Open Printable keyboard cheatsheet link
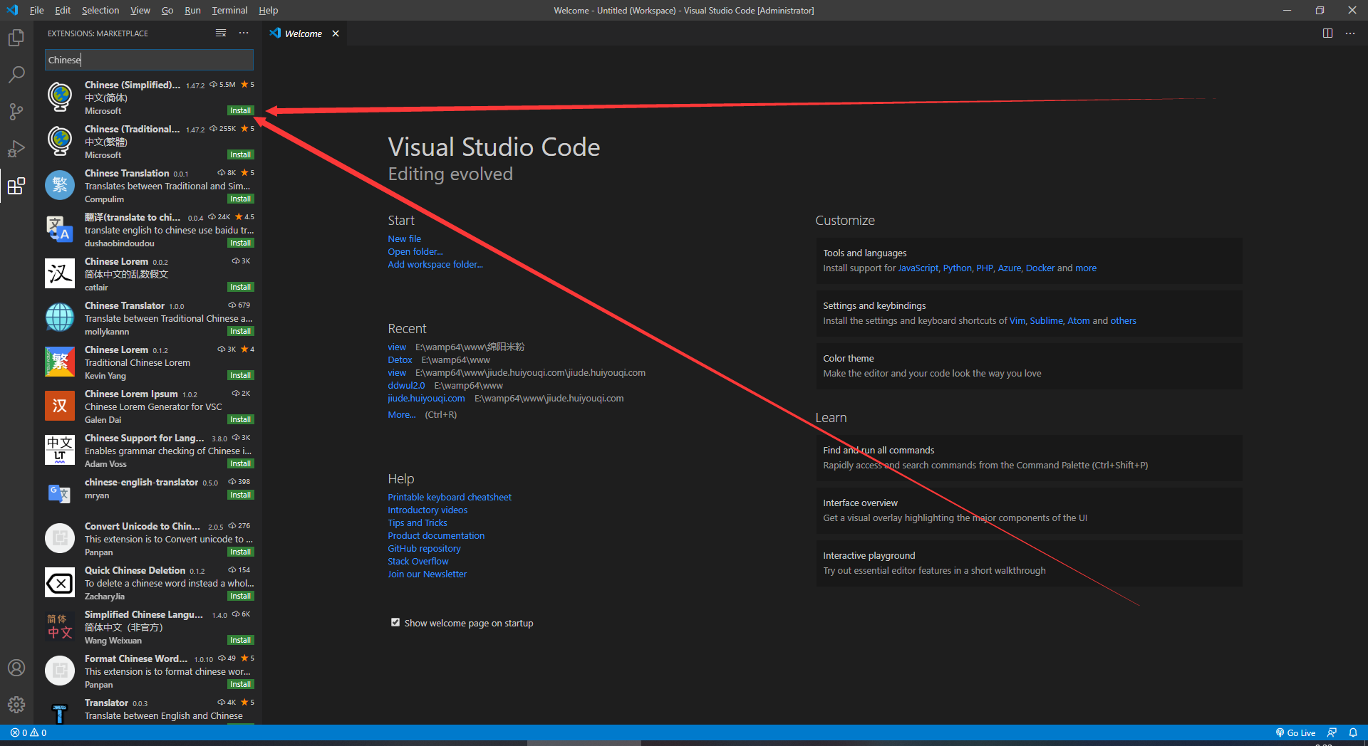 click(450, 497)
